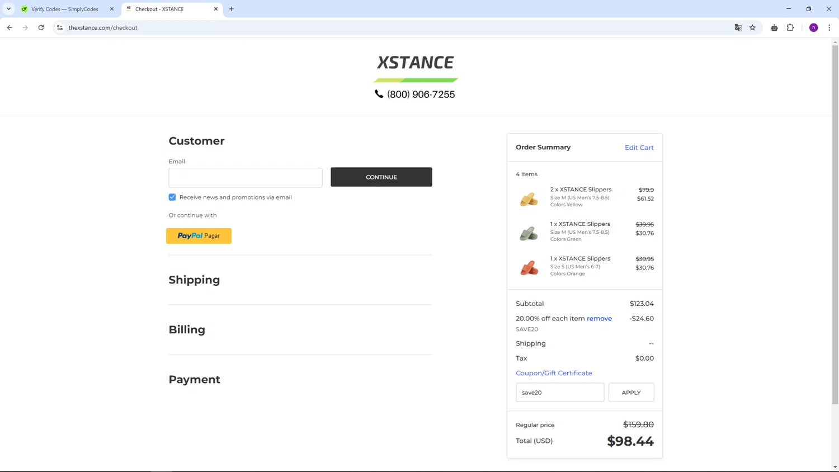Apply the coupon code

tap(631, 393)
